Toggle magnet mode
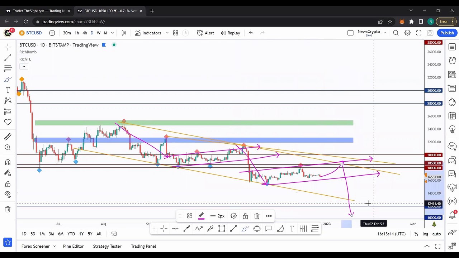The width and height of the screenshot is (459, 258). [x=8, y=162]
